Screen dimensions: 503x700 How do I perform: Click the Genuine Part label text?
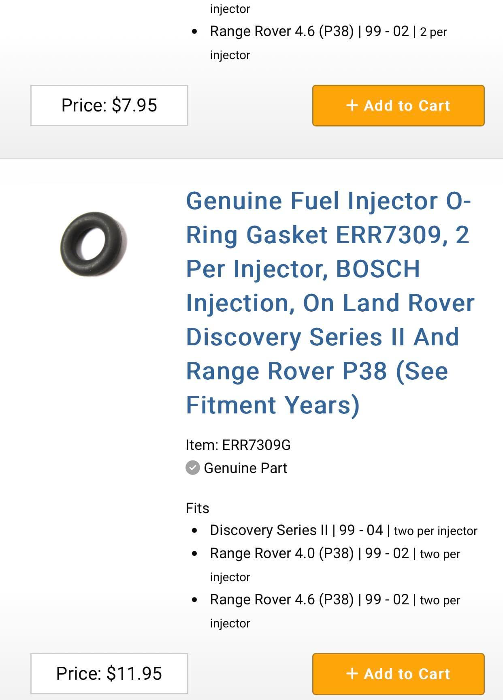(x=245, y=468)
